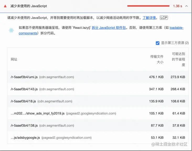This screenshot has height=151, width=192.
Task: Click the 显示第三方资源 (2) label
Action: coord(175,43)
